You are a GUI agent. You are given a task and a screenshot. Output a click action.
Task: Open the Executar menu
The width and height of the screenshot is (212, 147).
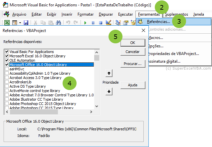[125, 14]
